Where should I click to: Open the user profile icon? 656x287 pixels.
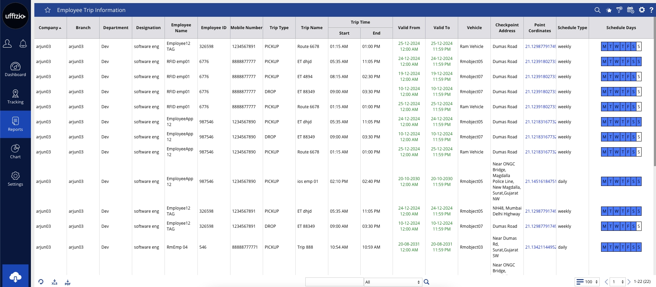click(8, 44)
